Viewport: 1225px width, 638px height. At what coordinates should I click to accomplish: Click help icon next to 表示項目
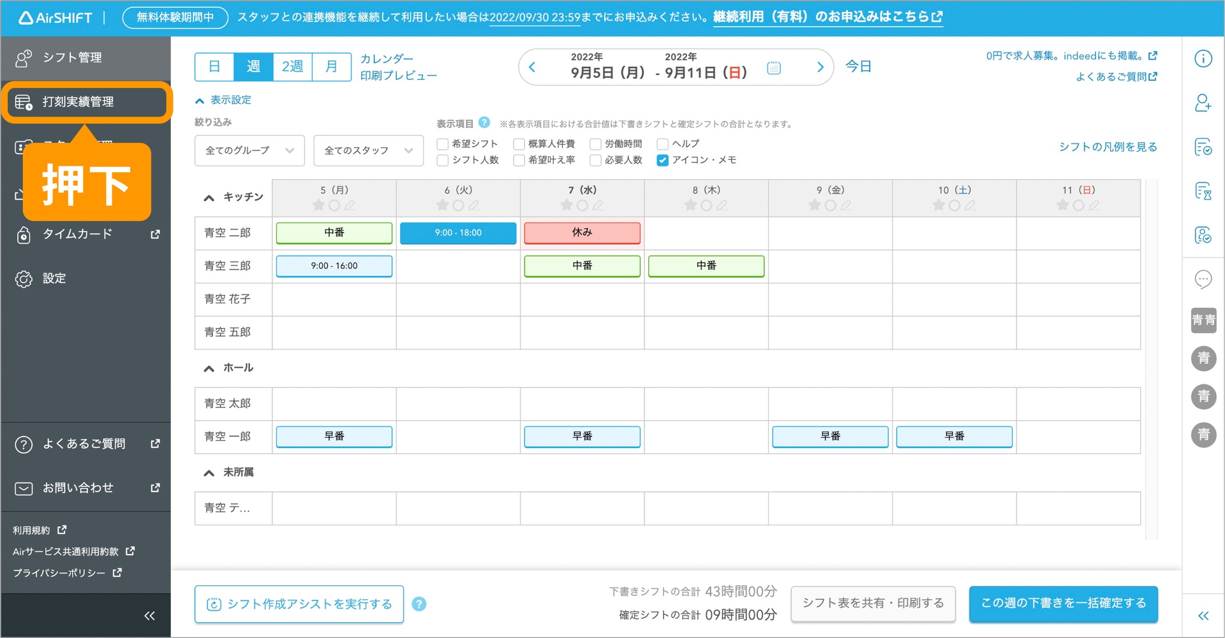[x=484, y=122]
